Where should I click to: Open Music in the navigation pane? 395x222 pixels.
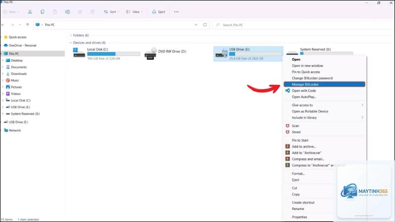tap(13, 80)
